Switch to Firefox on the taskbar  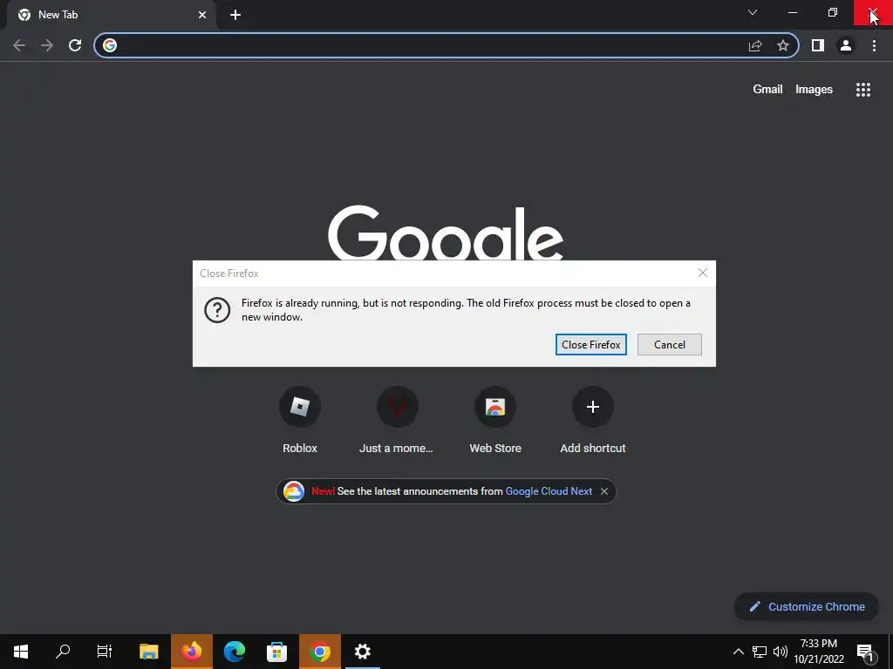coord(191,652)
